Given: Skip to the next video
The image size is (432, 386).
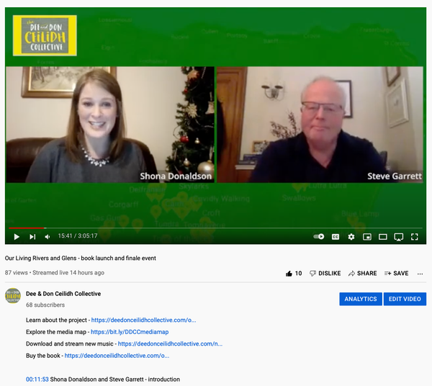Looking at the screenshot, I should 32,236.
